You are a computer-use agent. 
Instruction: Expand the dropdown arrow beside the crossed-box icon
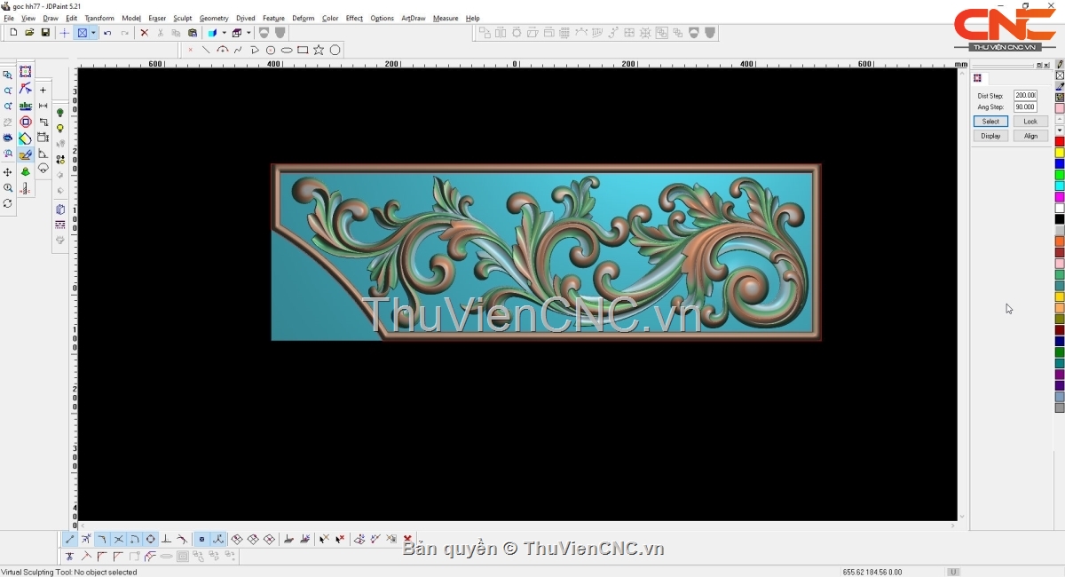tap(93, 33)
